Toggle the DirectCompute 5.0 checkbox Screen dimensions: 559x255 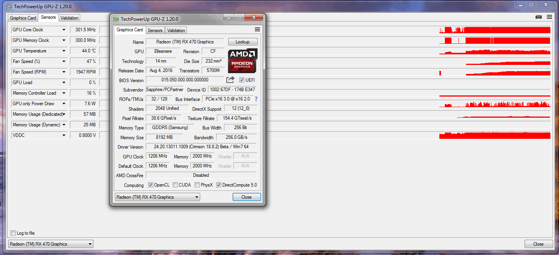219,185
